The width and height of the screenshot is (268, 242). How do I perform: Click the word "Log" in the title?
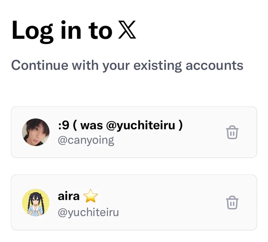(x=32, y=32)
